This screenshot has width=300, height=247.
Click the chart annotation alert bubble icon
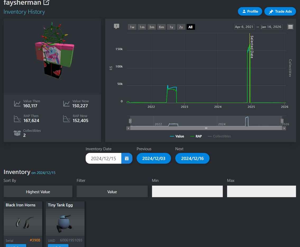[x=117, y=26]
